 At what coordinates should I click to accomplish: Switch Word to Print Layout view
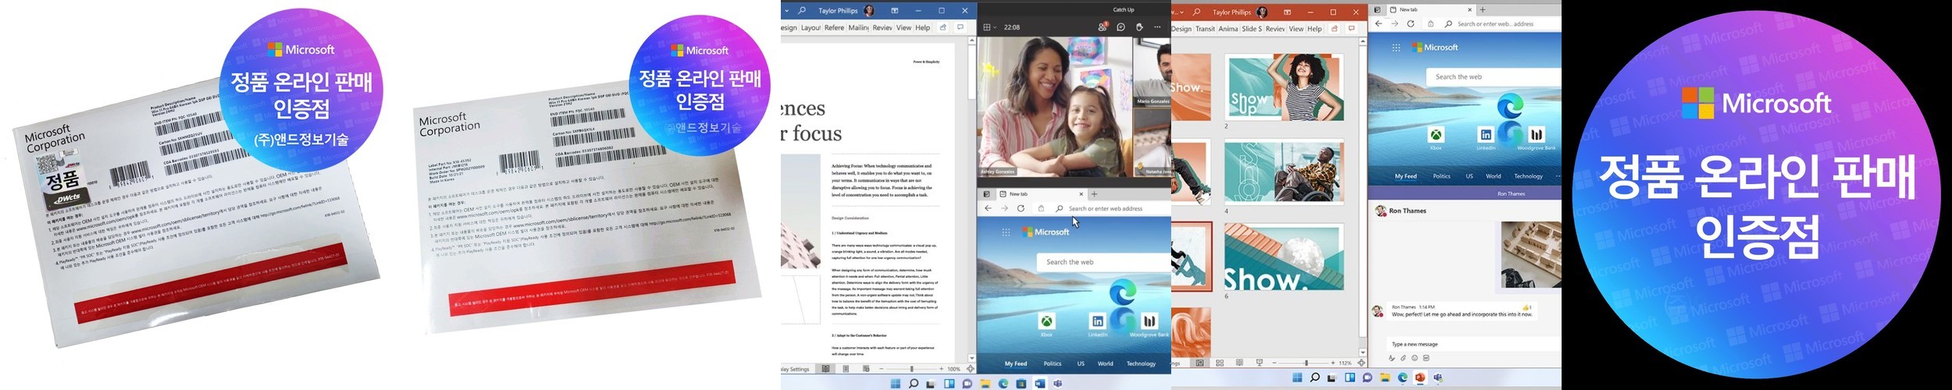(846, 369)
